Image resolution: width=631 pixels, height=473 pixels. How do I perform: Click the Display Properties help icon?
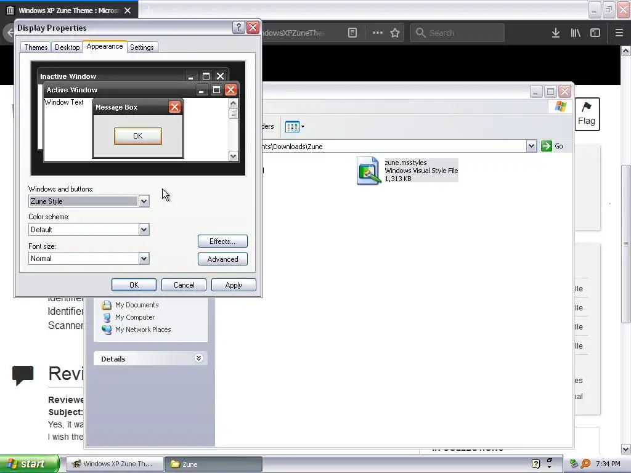click(238, 27)
